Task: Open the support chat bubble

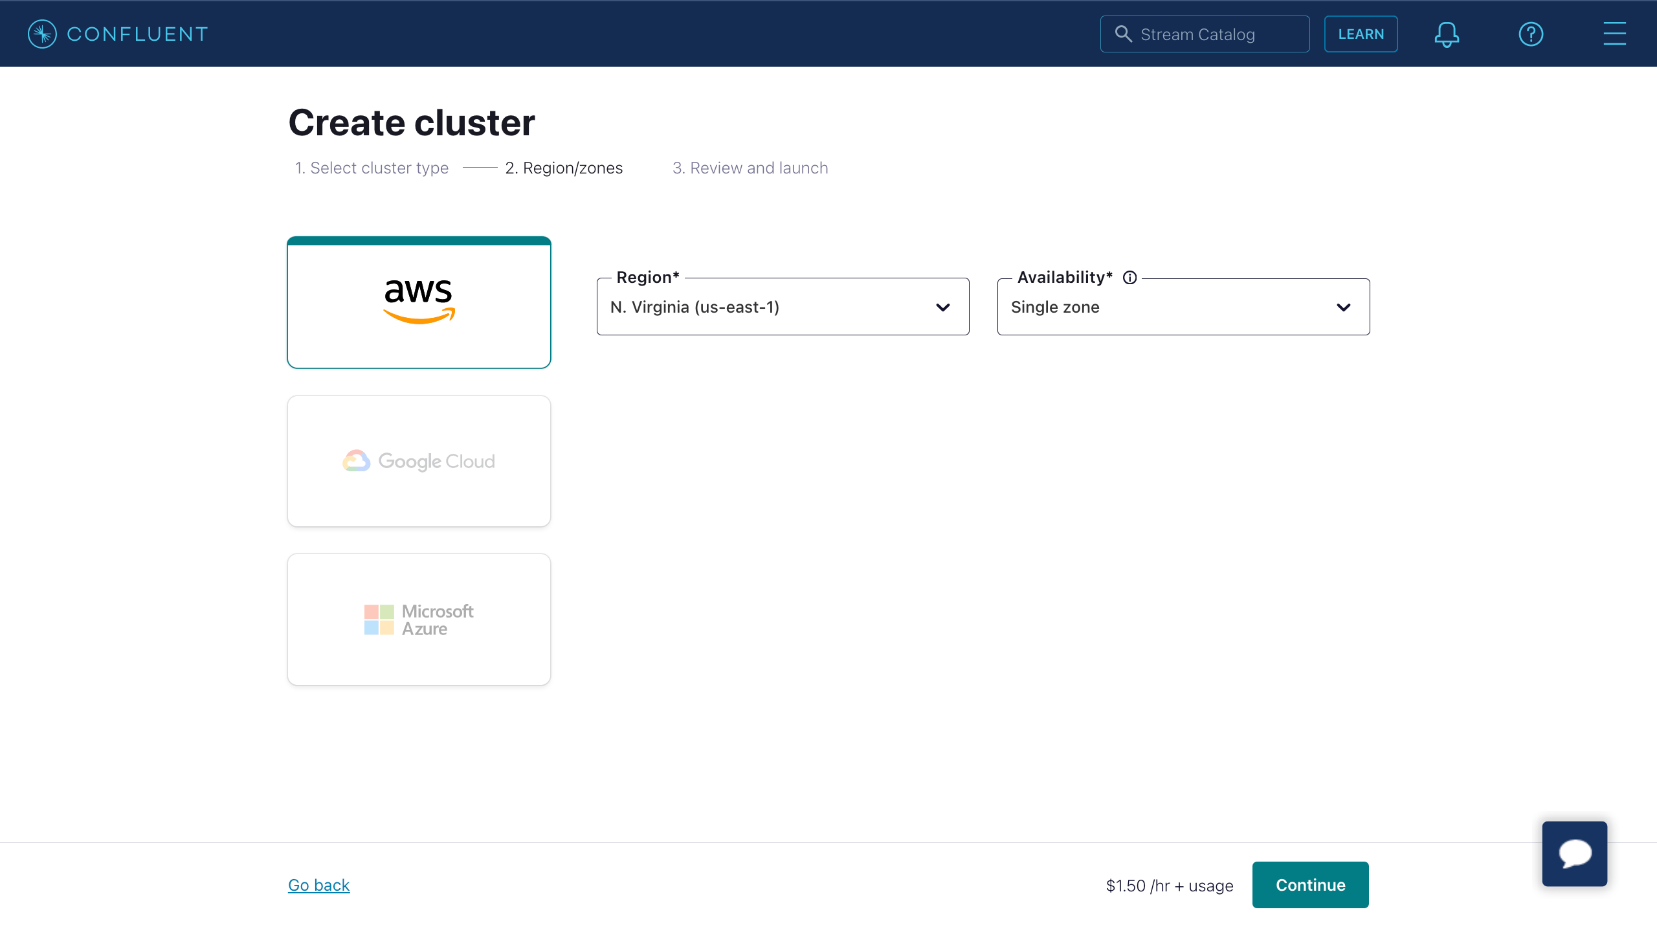Action: point(1574,853)
